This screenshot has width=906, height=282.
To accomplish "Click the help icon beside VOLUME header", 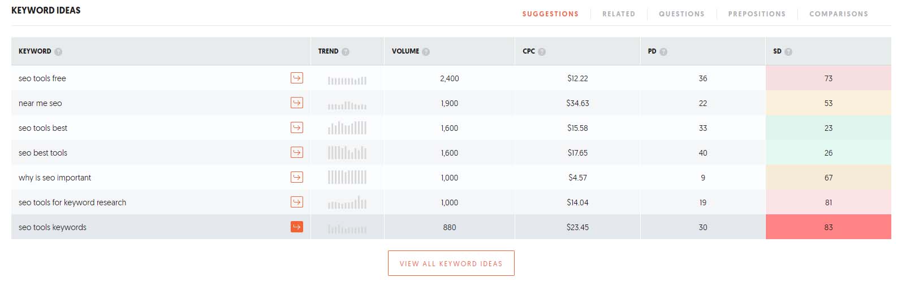I will tap(426, 51).
